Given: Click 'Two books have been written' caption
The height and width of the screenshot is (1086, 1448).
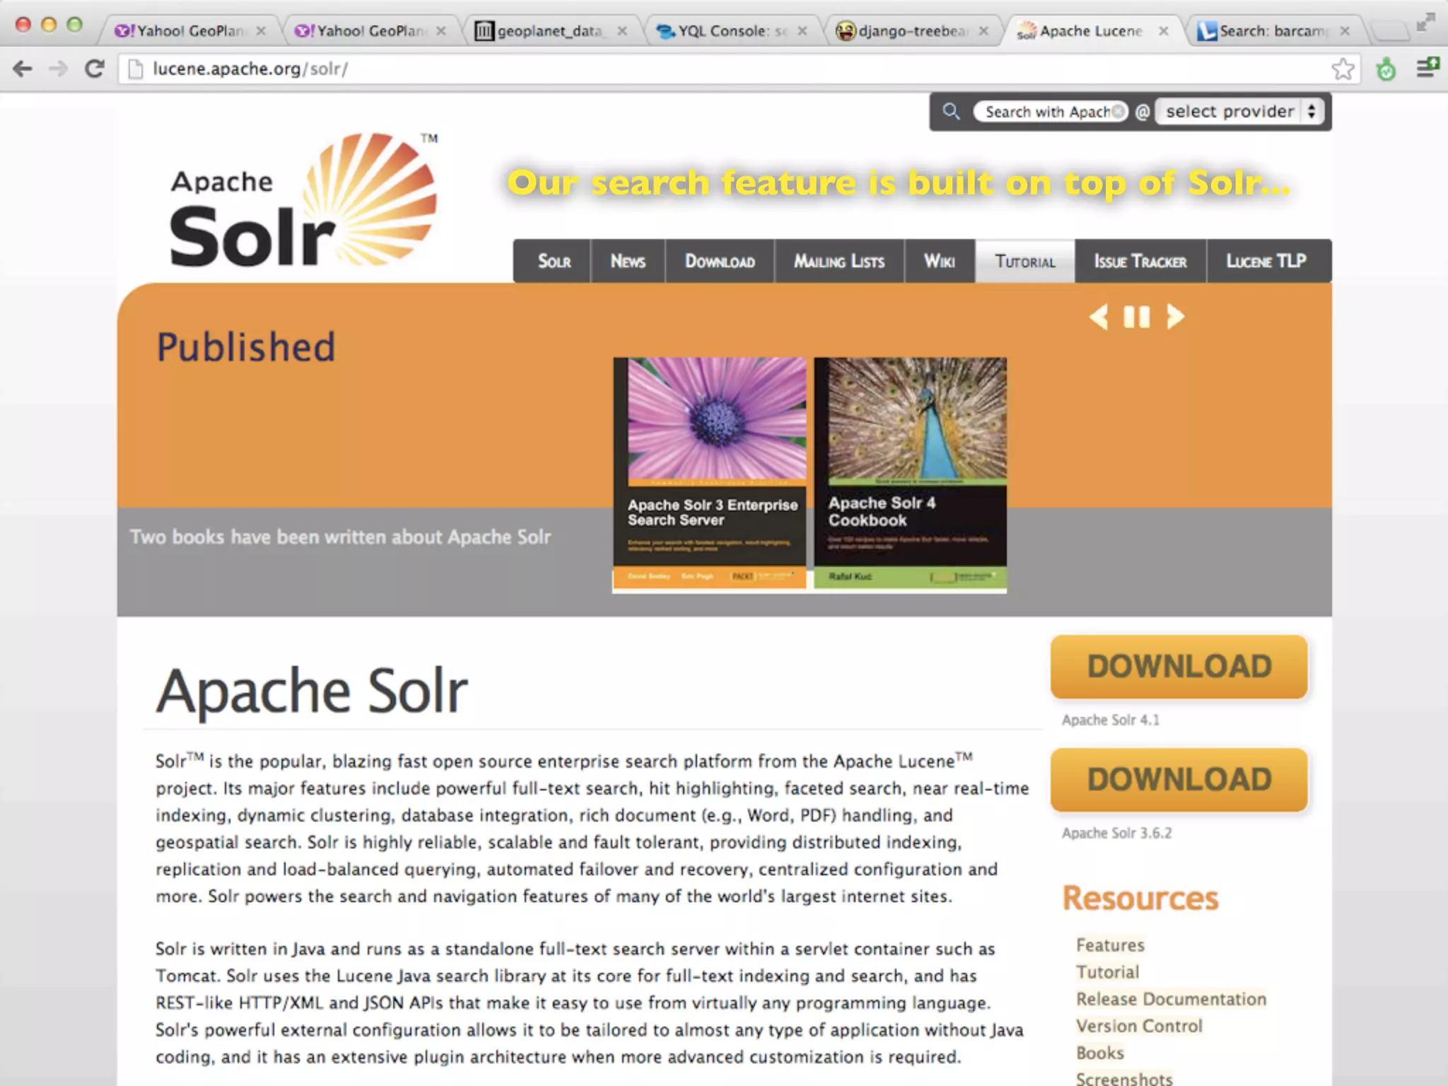Looking at the screenshot, I should point(340,537).
